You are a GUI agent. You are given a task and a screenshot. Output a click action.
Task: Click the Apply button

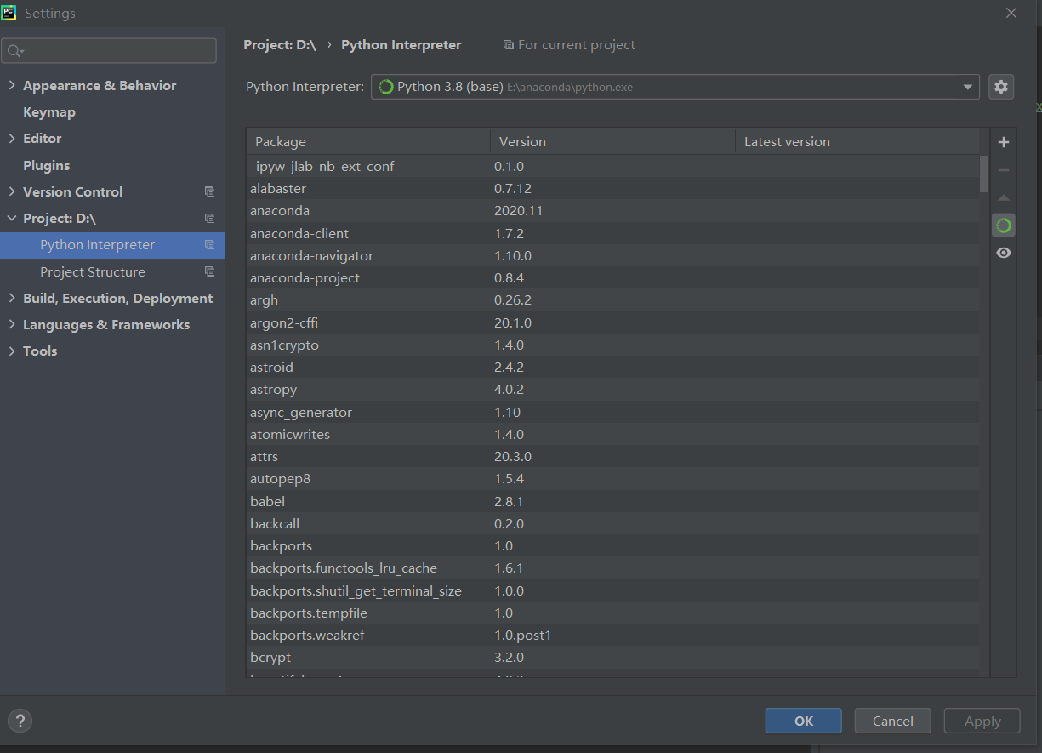pyautogui.click(x=982, y=721)
